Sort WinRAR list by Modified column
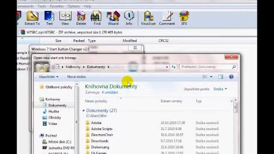Viewport: 274px width, 154px height. click(x=130, y=41)
